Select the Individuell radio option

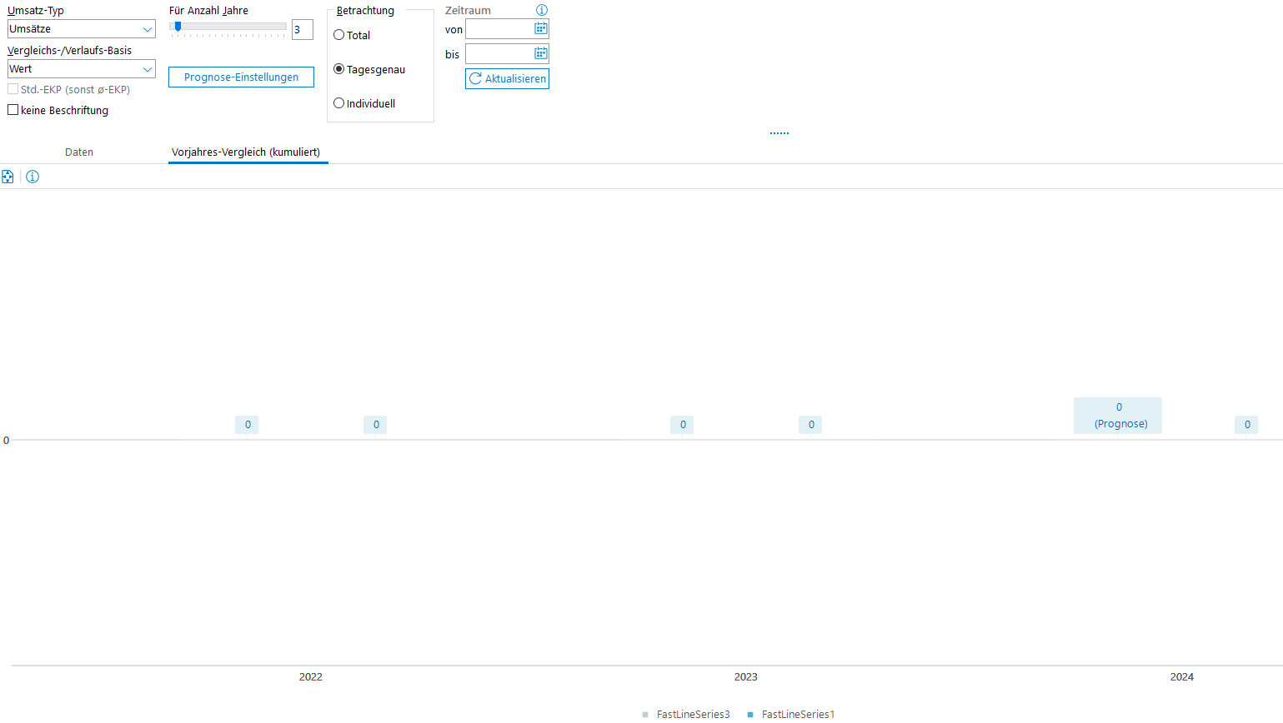(339, 103)
